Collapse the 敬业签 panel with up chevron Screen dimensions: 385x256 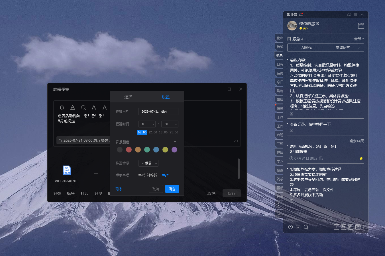pyautogui.click(x=362, y=15)
